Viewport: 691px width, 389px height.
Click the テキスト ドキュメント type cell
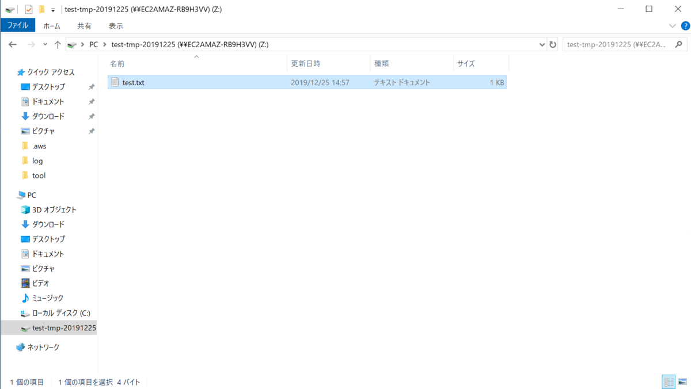tap(402, 82)
